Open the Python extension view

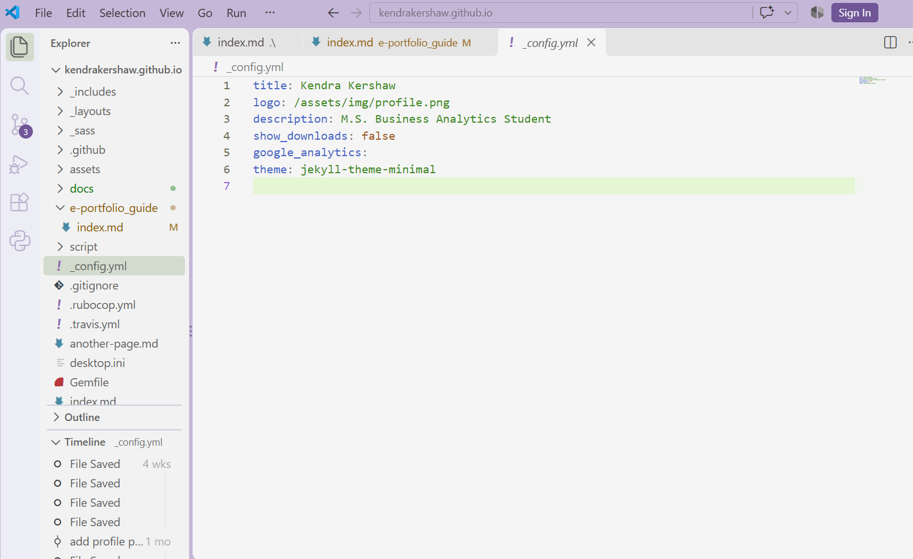pos(19,241)
